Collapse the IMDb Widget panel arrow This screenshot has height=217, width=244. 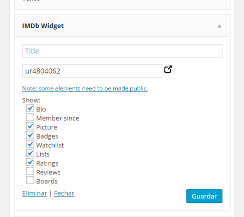tap(219, 26)
